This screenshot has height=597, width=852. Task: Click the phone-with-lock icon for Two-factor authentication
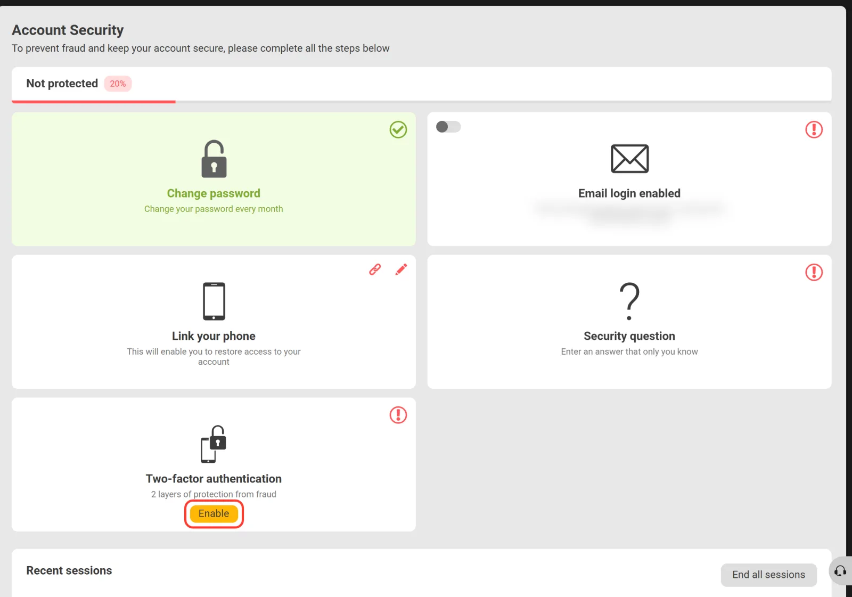tap(214, 444)
